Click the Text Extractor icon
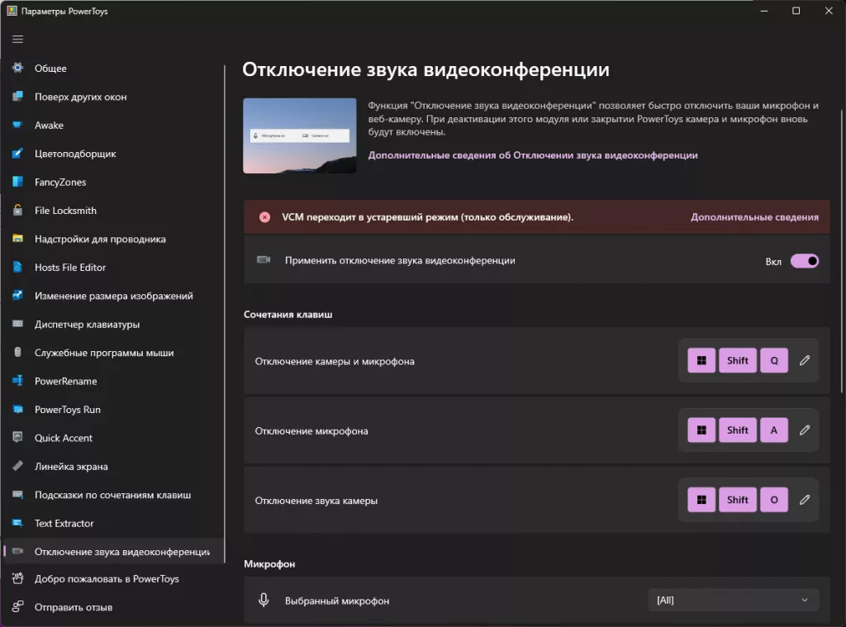Viewport: 846px width, 627px height. pyautogui.click(x=18, y=523)
